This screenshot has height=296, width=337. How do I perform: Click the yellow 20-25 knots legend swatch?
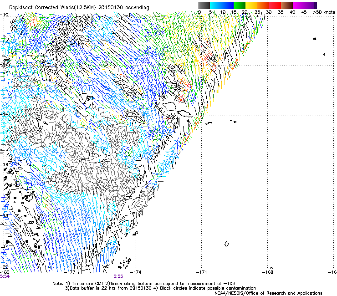tap(251, 5)
